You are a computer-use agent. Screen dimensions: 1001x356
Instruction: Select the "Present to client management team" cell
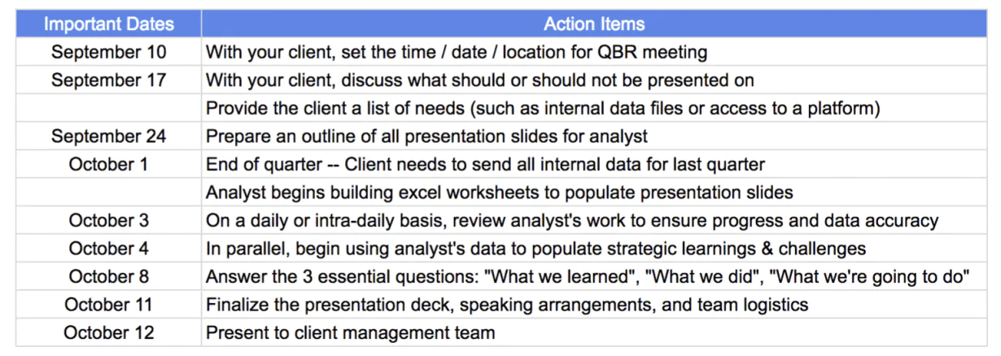click(350, 332)
